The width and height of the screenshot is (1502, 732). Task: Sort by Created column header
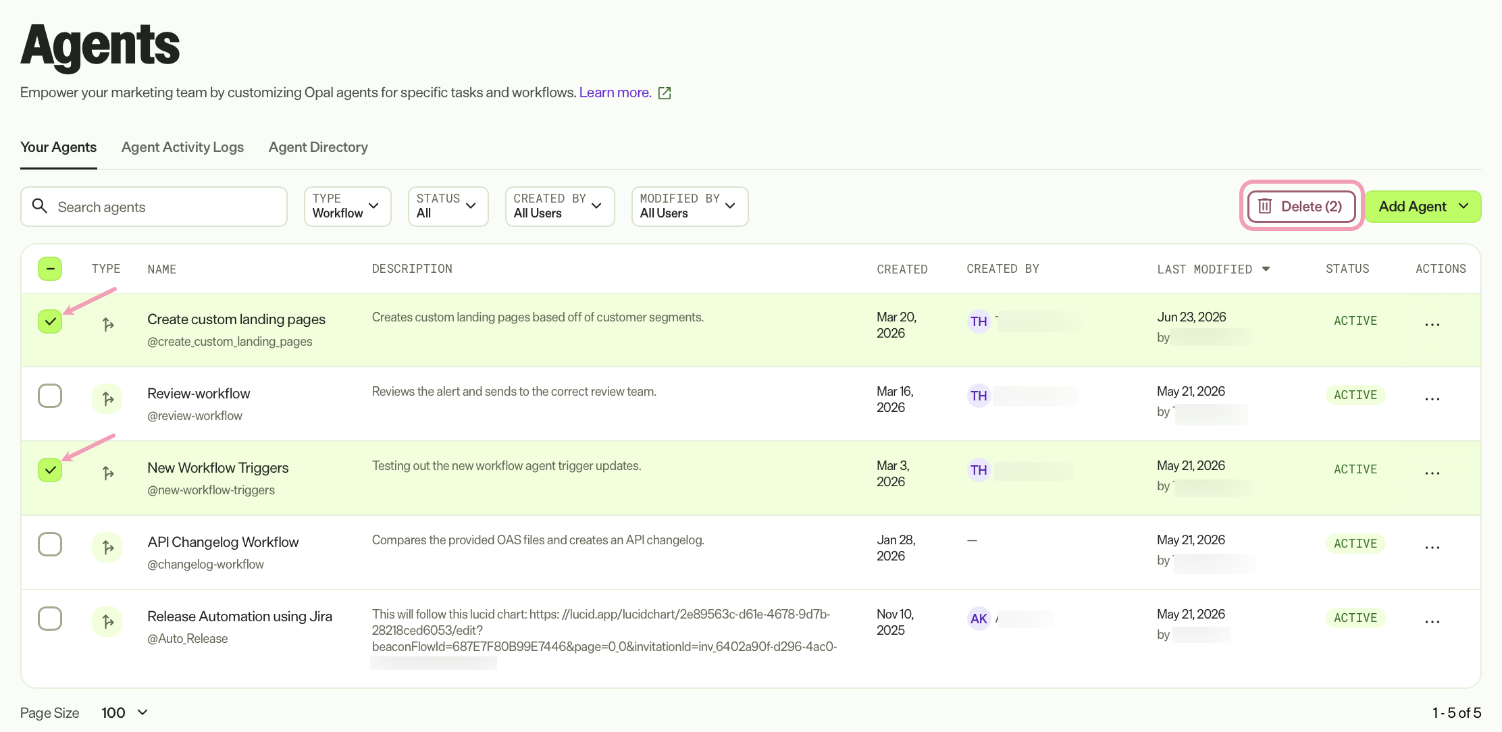coord(902,269)
